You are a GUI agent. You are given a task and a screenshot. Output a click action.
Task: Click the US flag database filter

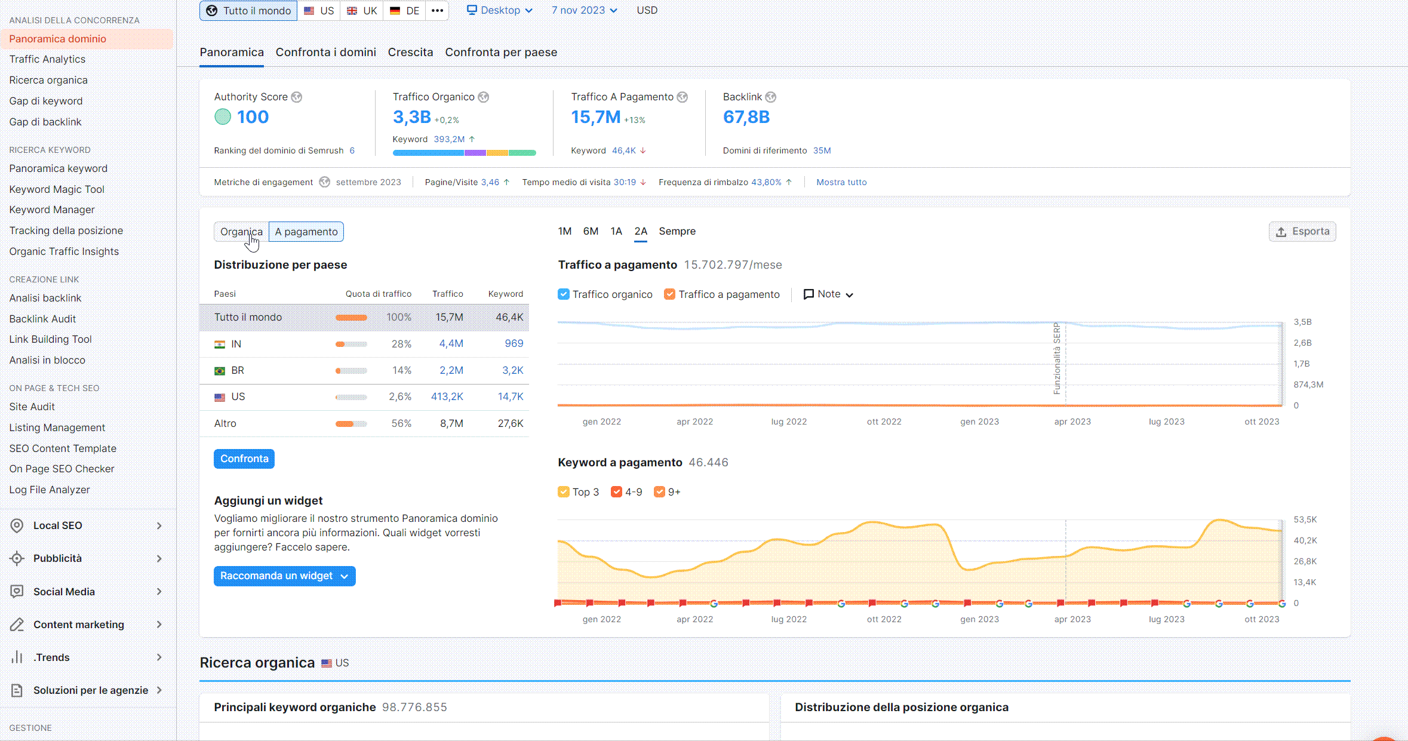pyautogui.click(x=318, y=10)
